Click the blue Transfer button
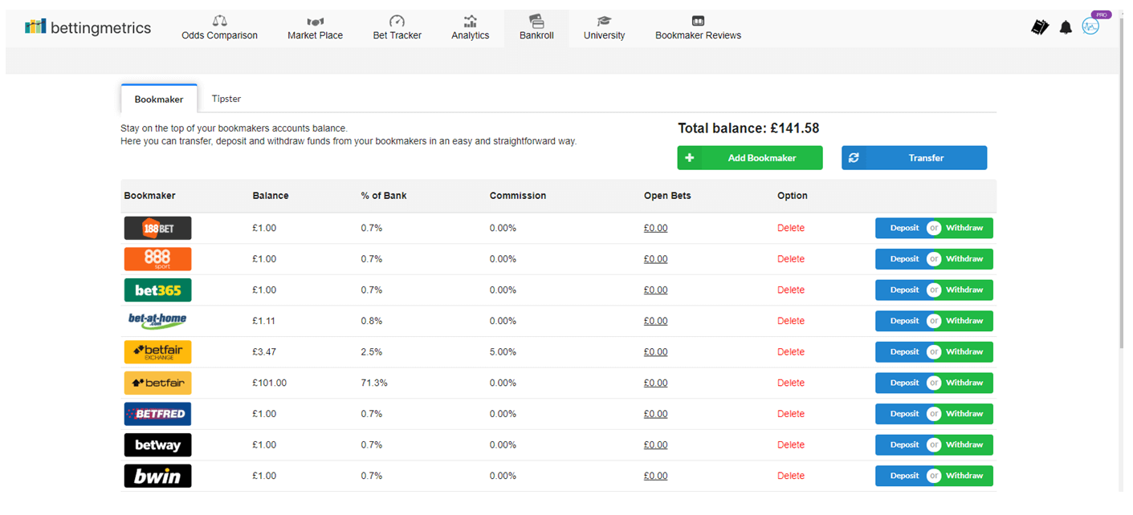Screen dimensions: 1133x515 [914, 158]
